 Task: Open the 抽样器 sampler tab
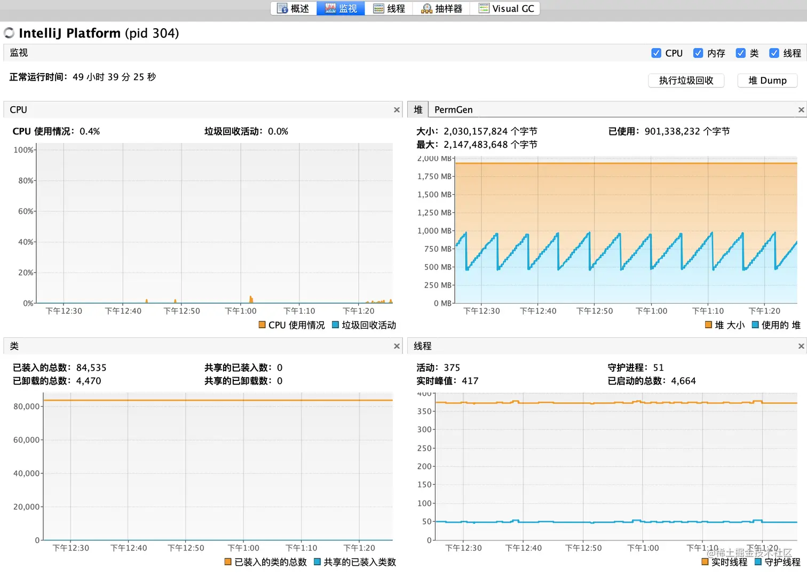[x=441, y=9]
